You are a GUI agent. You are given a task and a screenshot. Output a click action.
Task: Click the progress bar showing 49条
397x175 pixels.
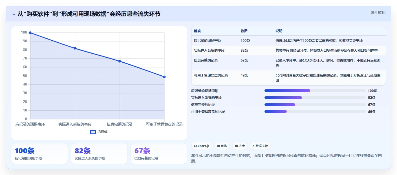click(315, 111)
